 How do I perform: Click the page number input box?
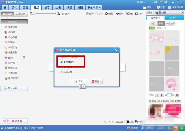point(169,95)
